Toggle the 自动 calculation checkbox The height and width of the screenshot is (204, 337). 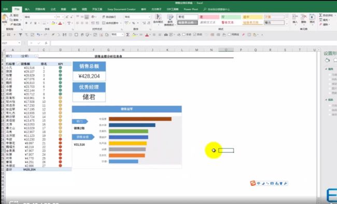(194, 34)
